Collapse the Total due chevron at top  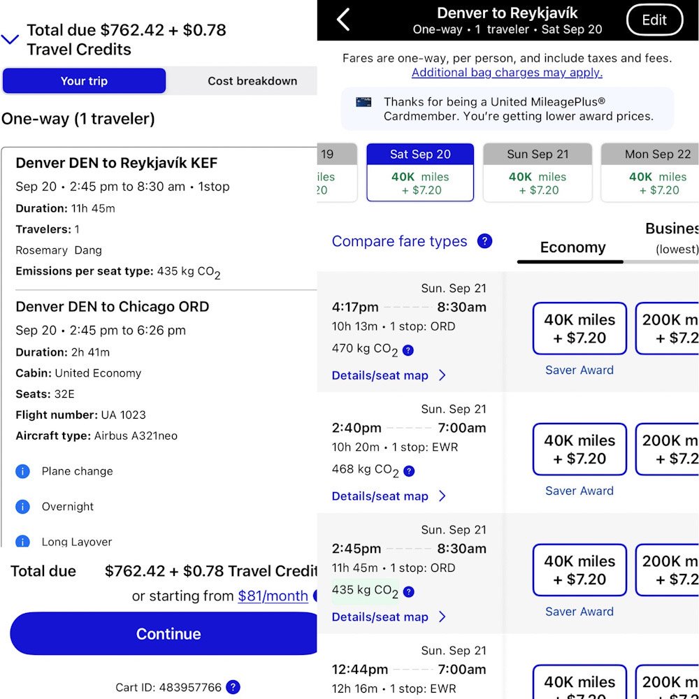coord(10,40)
